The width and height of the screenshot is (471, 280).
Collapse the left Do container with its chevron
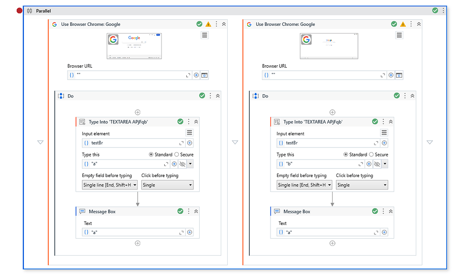click(x=217, y=96)
